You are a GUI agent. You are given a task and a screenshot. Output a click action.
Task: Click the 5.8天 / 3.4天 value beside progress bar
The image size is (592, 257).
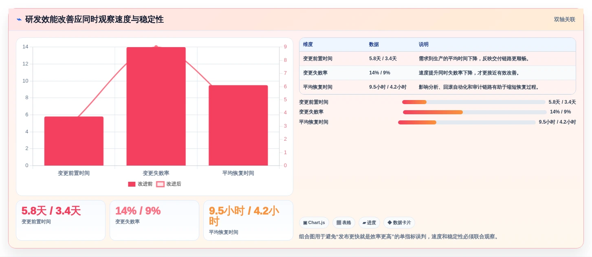[562, 102]
